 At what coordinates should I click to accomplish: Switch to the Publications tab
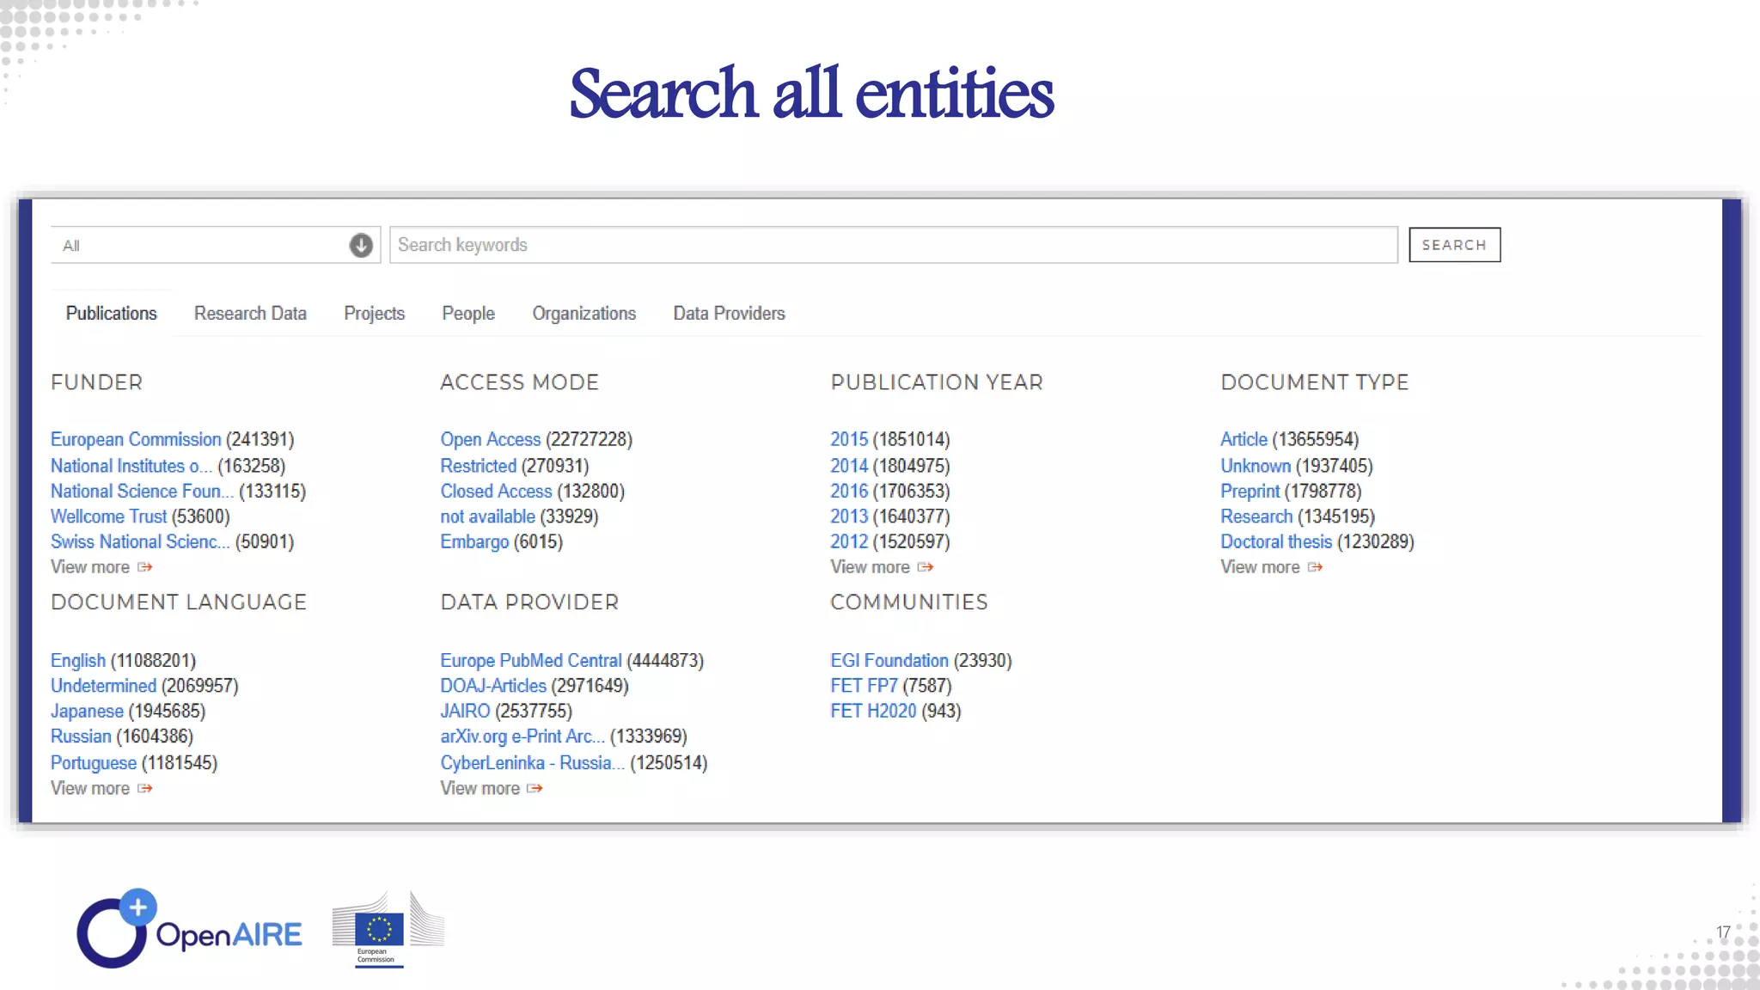click(111, 314)
